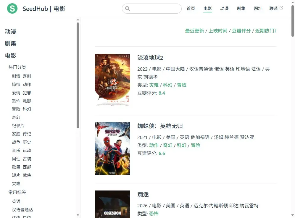Click 冒险 genre tag under 流浪地球2
Viewport: 295px width, 218px height.
(x=182, y=85)
